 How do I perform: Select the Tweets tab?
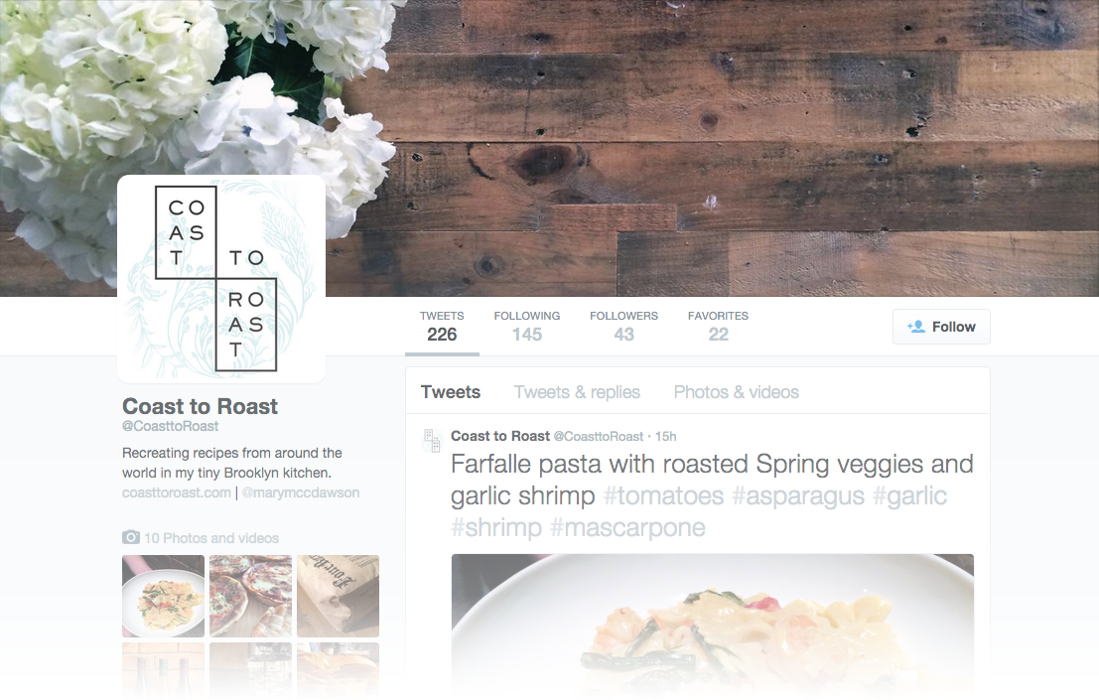coord(451,391)
